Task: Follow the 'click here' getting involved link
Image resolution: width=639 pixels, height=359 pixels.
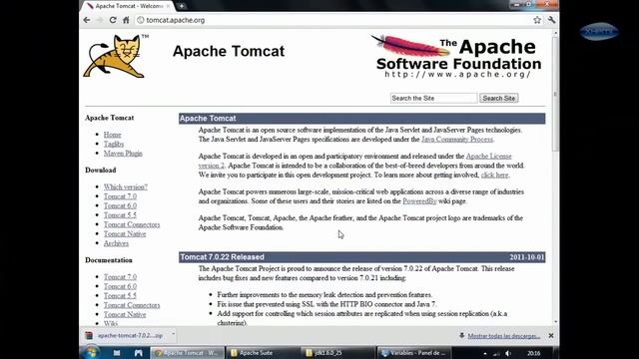Action: pos(494,176)
